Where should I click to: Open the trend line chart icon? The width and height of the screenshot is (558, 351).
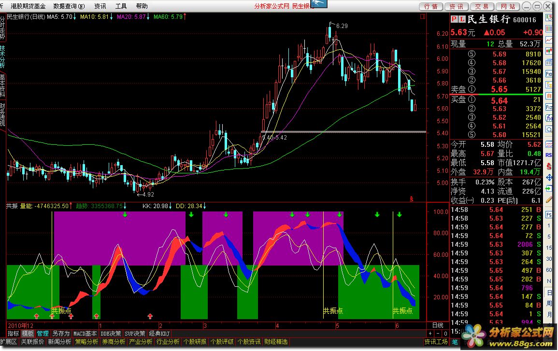tap(549, 40)
